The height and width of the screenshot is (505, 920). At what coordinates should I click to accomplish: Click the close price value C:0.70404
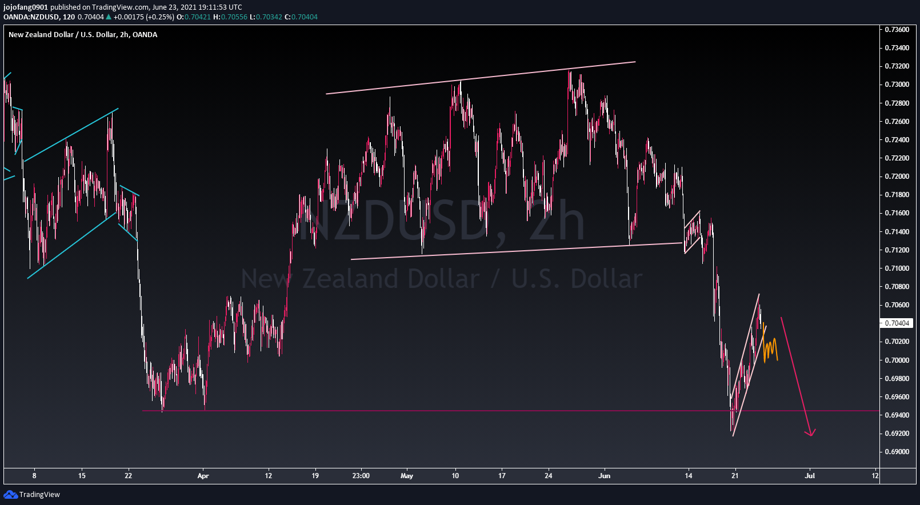point(301,17)
